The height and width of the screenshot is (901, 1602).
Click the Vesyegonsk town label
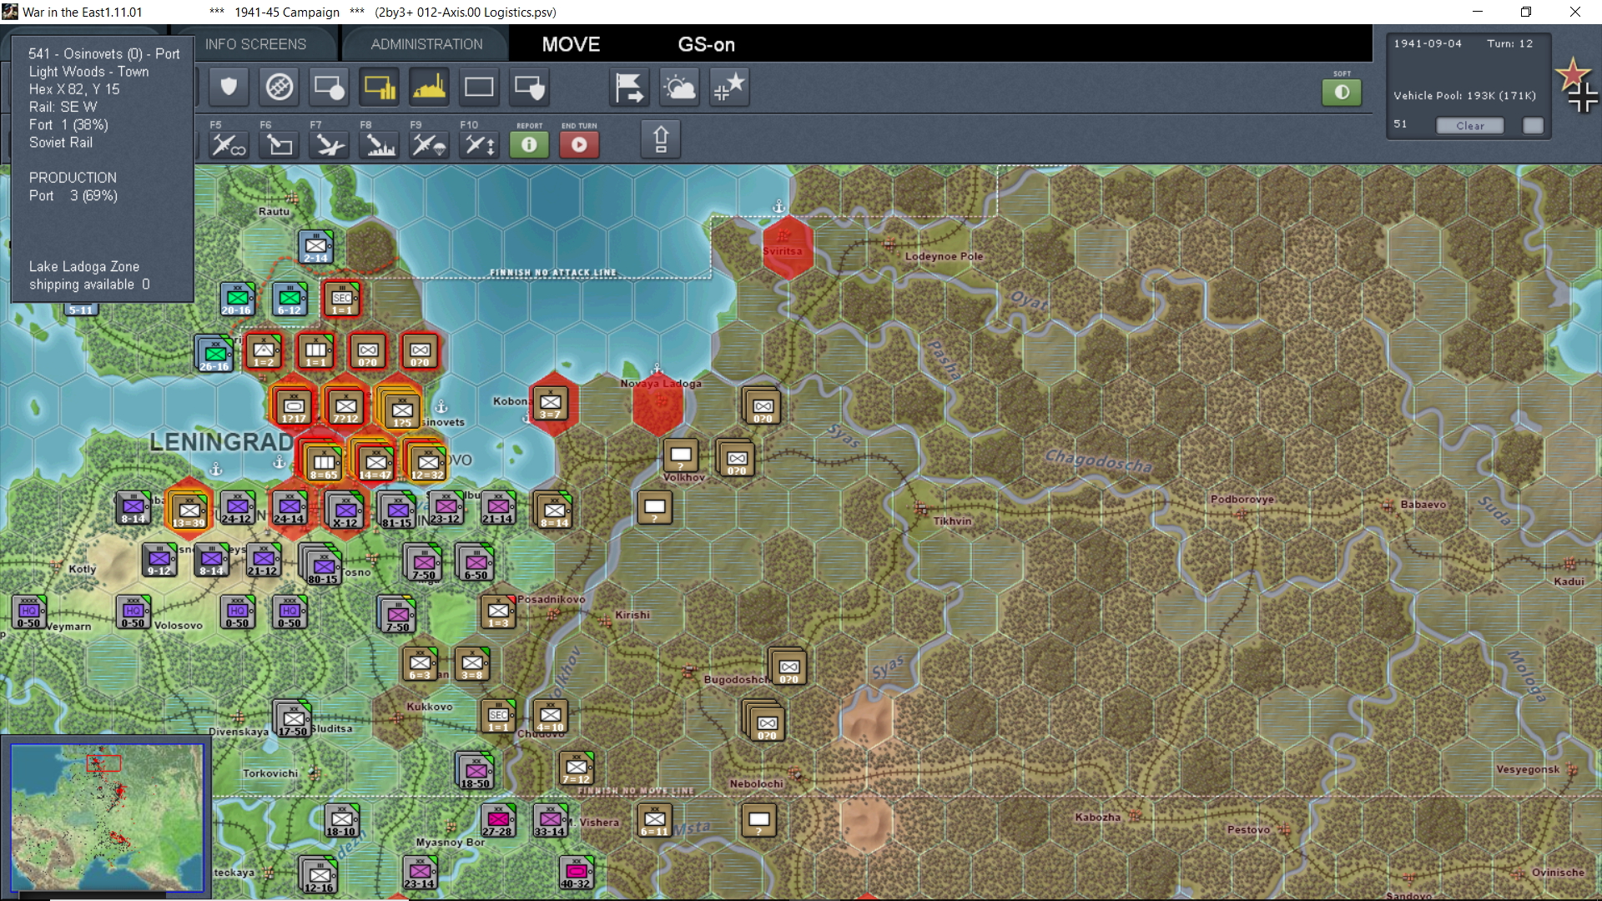coord(1528,770)
